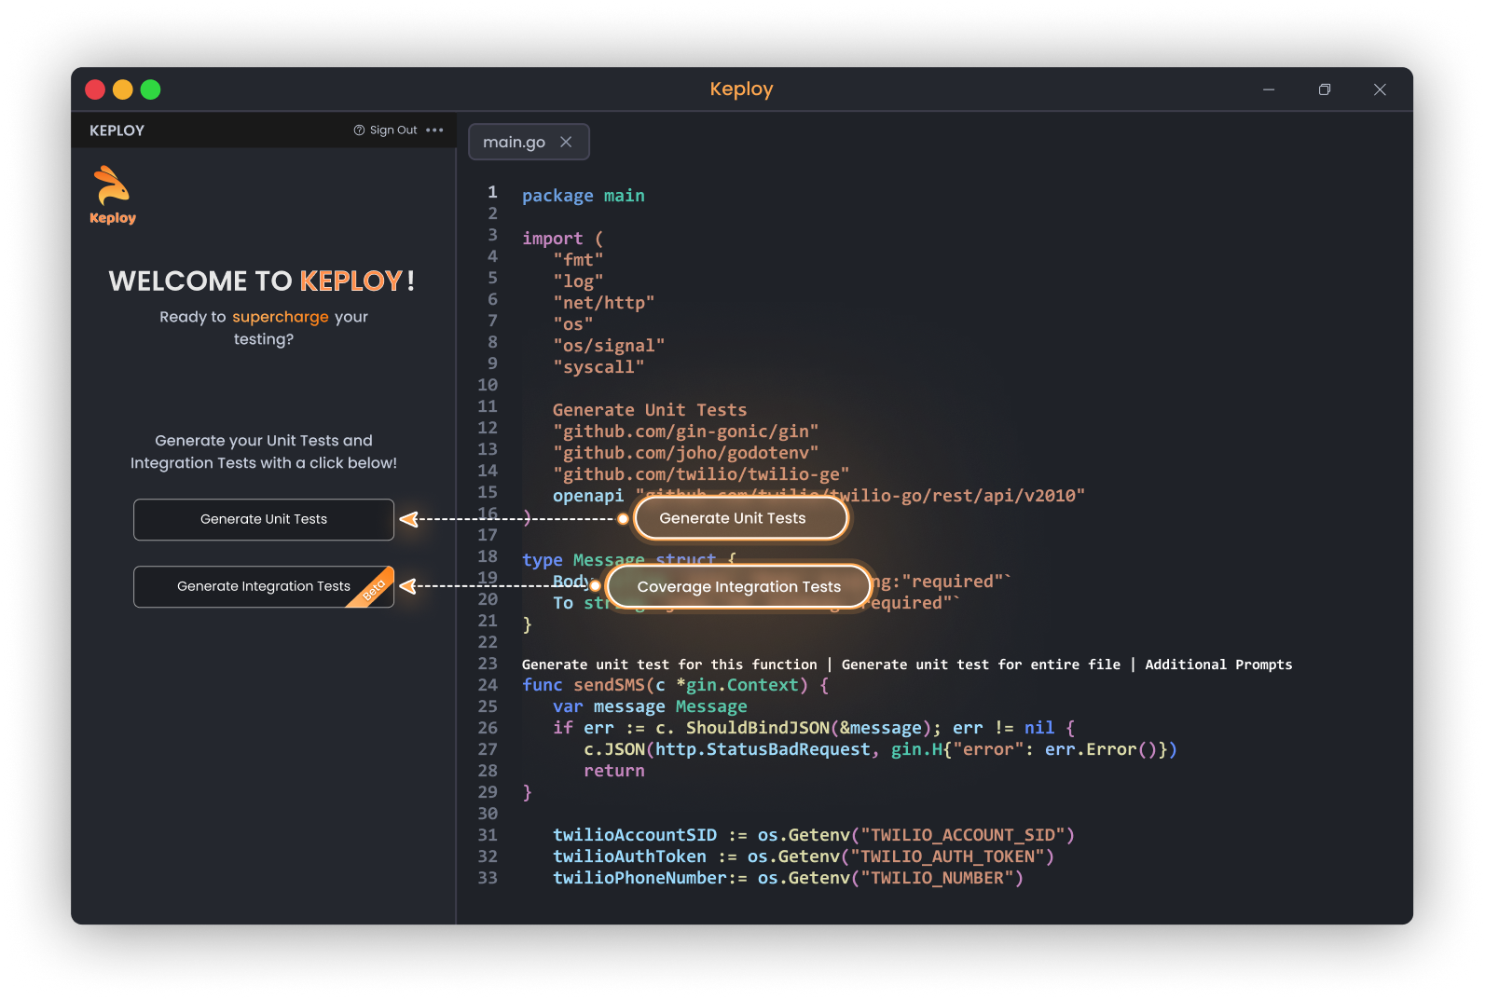Click Generate Unit Tests sidebar button
The image size is (1485, 1000).
click(264, 519)
